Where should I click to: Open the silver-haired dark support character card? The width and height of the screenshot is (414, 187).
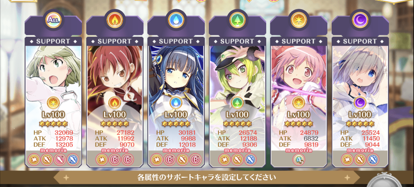click(360, 102)
